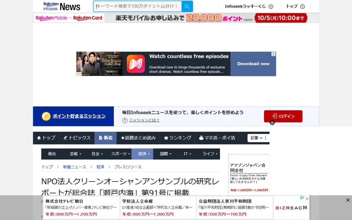Viewport: 352px width, 220px height.
Task: Select the マネ活・ポイ活 tab
Action: pyautogui.click(x=217, y=138)
